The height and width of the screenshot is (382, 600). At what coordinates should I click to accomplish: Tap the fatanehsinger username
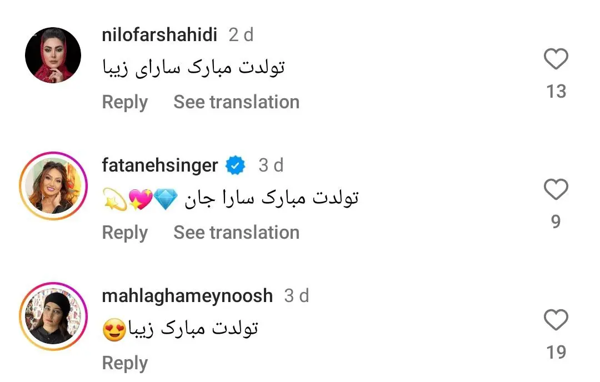click(160, 165)
